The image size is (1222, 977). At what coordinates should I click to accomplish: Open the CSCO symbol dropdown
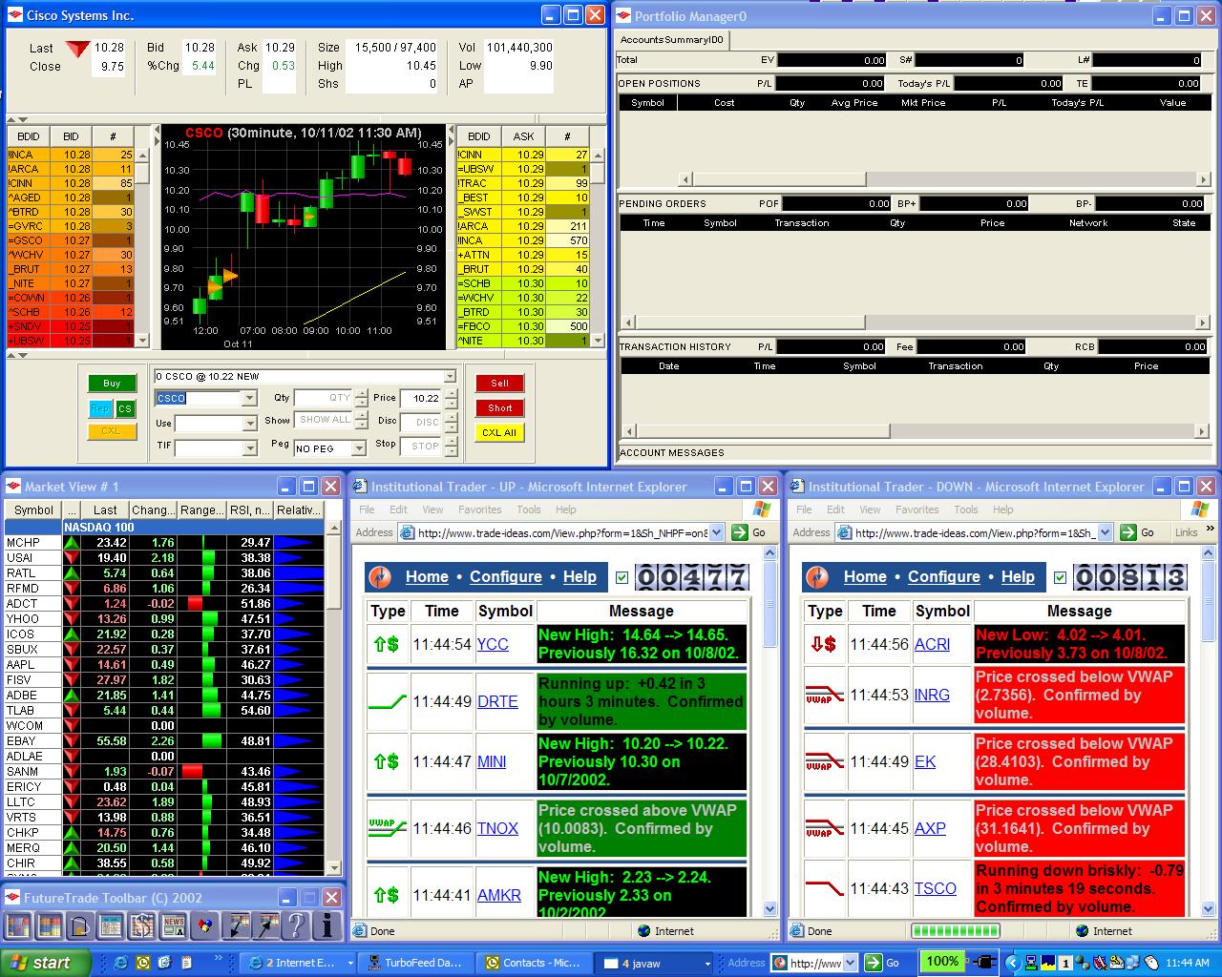pos(249,398)
